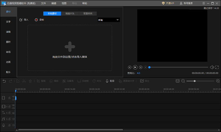The height and width of the screenshot is (132, 221).
Task: Click the scissors split icon
Action: [x=24, y=81]
